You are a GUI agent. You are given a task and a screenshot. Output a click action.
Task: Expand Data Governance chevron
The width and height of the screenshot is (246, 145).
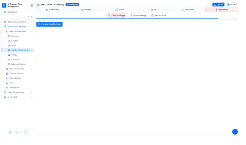coord(32,69)
